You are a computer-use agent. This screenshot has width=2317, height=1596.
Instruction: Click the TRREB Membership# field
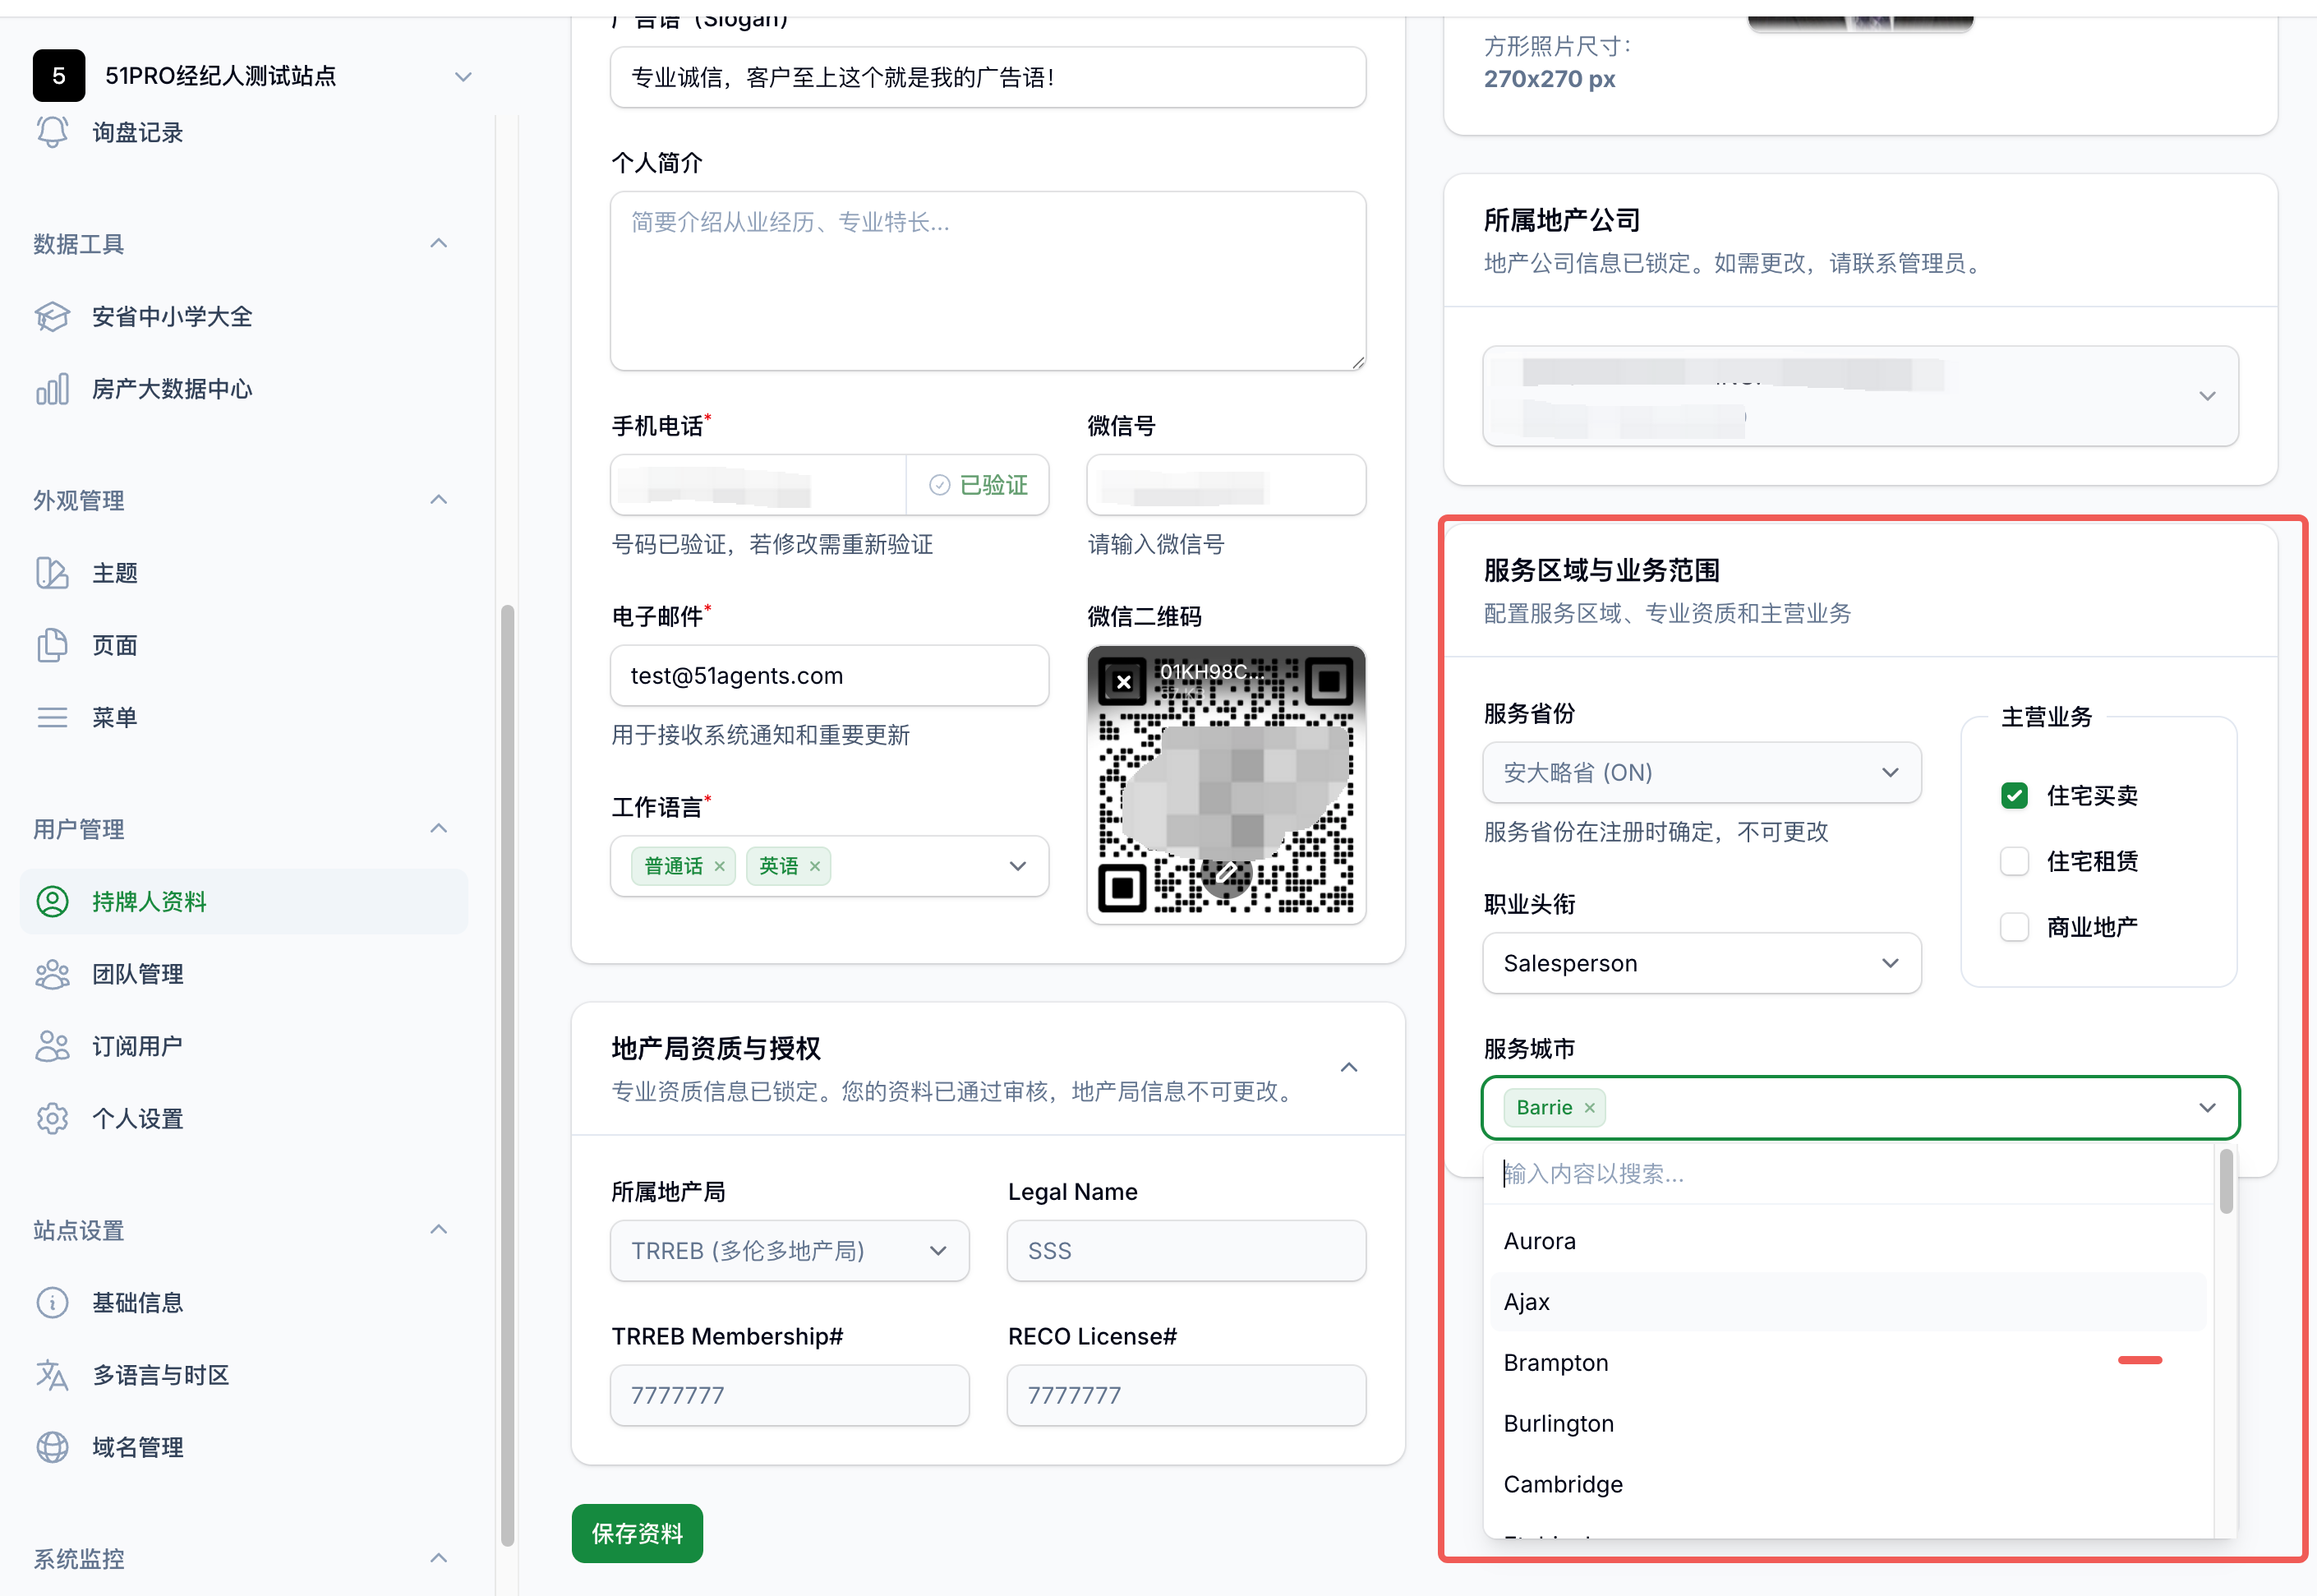coord(789,1395)
